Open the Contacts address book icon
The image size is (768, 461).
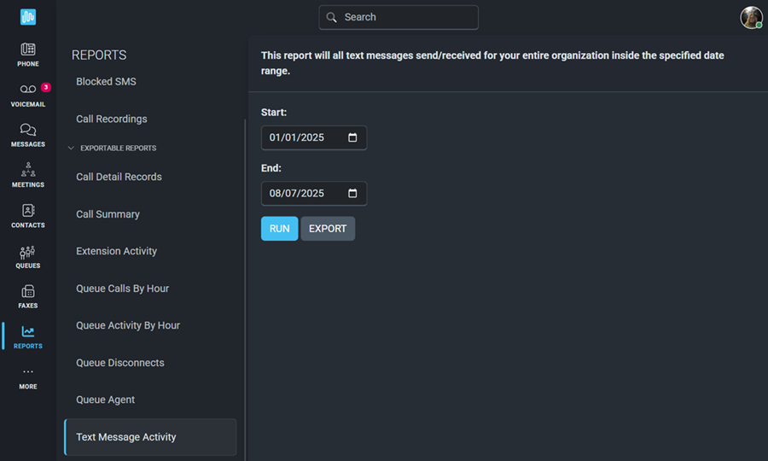[28, 210]
